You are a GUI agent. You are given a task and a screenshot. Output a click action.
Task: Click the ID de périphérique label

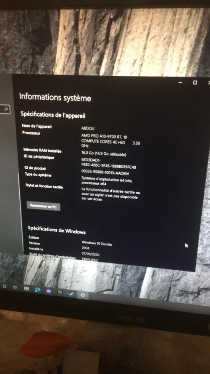[x=39, y=157]
